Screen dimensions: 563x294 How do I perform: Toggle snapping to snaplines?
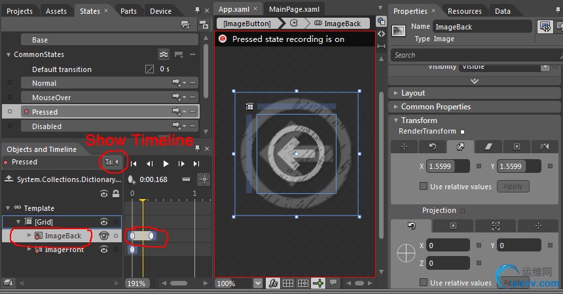[318, 284]
